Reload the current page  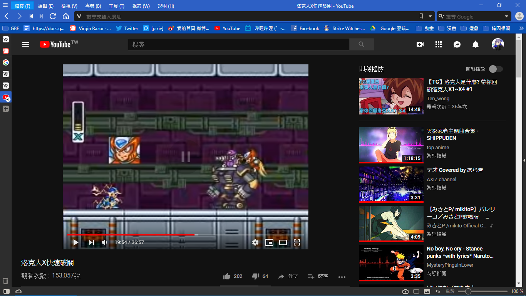53,16
